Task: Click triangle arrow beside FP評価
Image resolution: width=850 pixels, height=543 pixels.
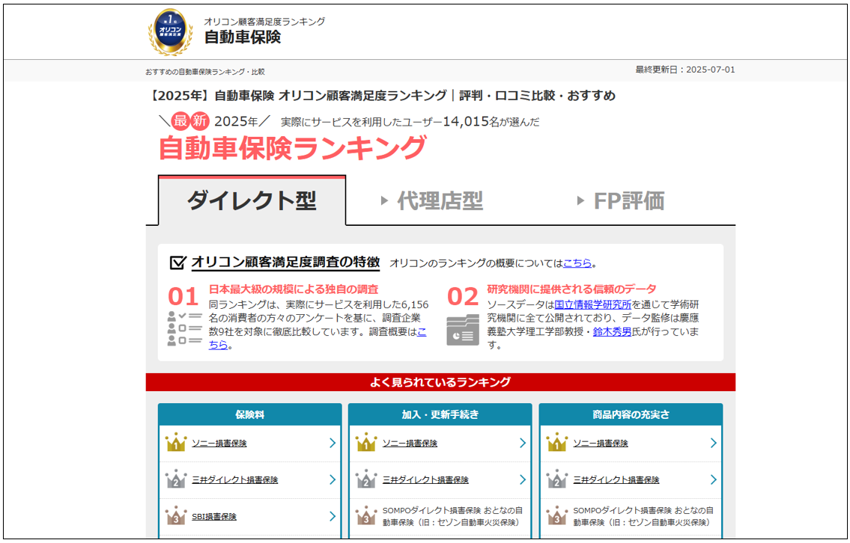Action: point(580,201)
